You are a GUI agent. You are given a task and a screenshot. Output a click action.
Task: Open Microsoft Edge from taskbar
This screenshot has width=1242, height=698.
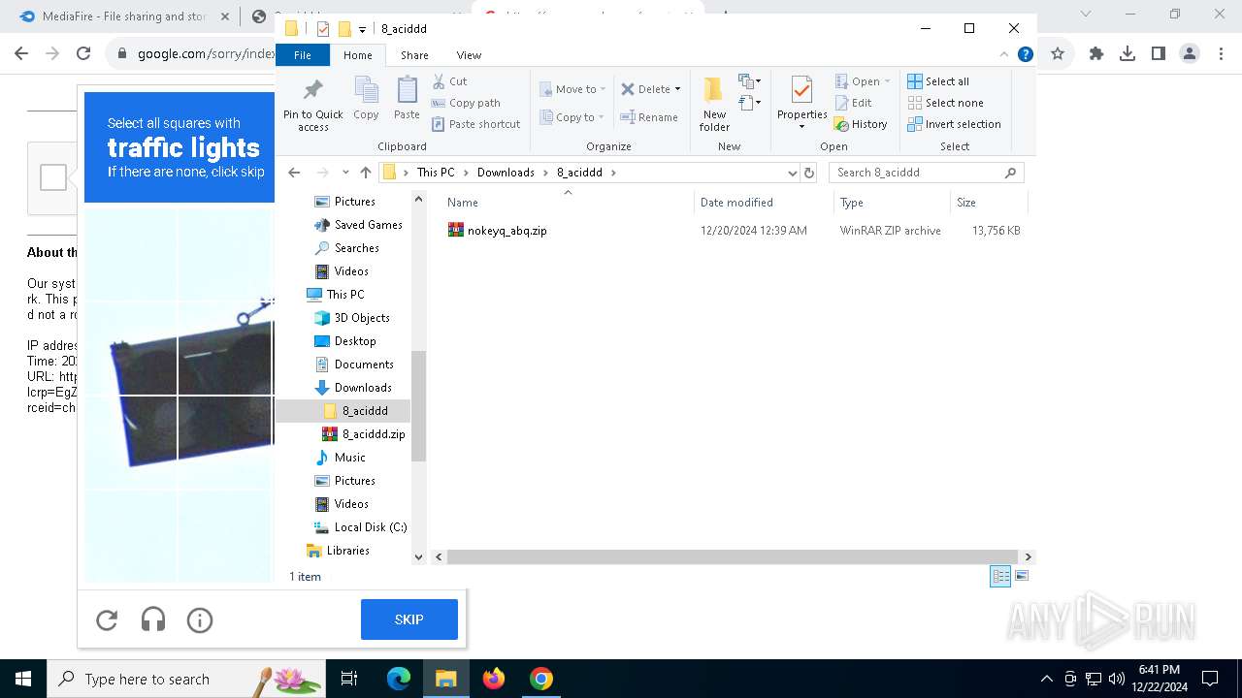[x=399, y=679]
